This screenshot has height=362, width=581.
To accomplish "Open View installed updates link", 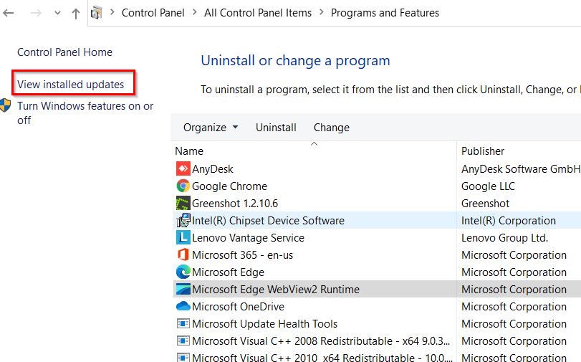I will click(x=71, y=84).
